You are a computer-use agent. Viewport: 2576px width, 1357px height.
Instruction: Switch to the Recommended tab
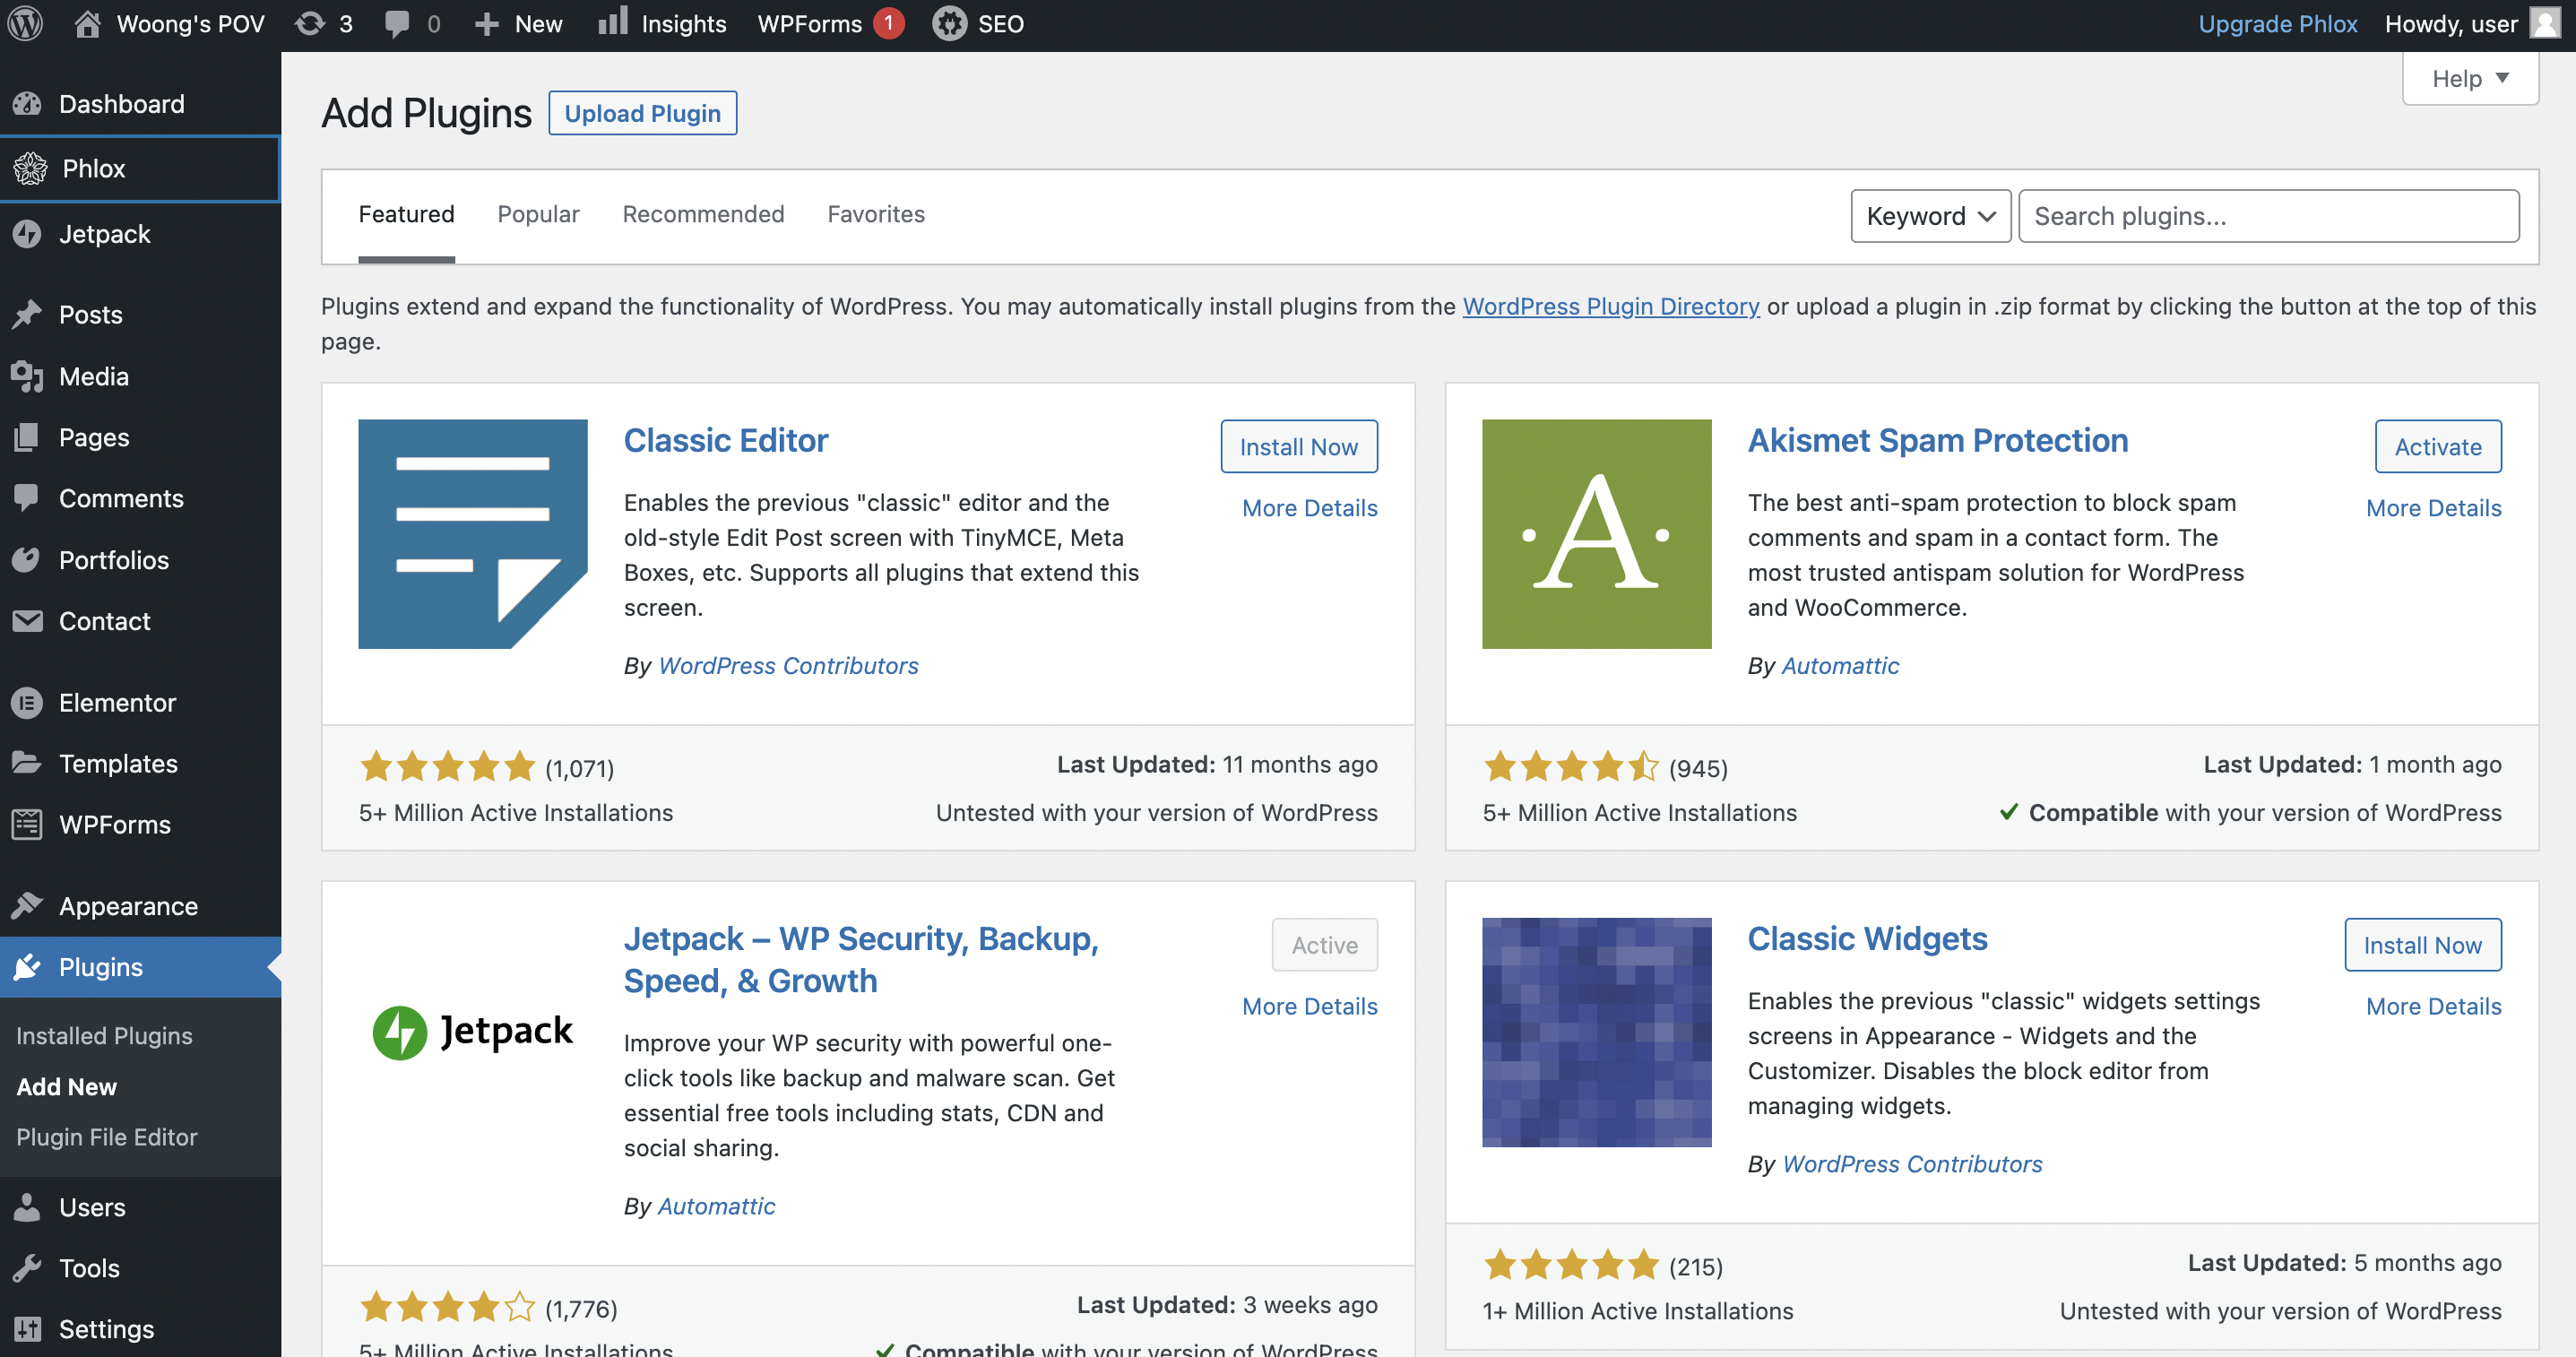[x=703, y=214]
